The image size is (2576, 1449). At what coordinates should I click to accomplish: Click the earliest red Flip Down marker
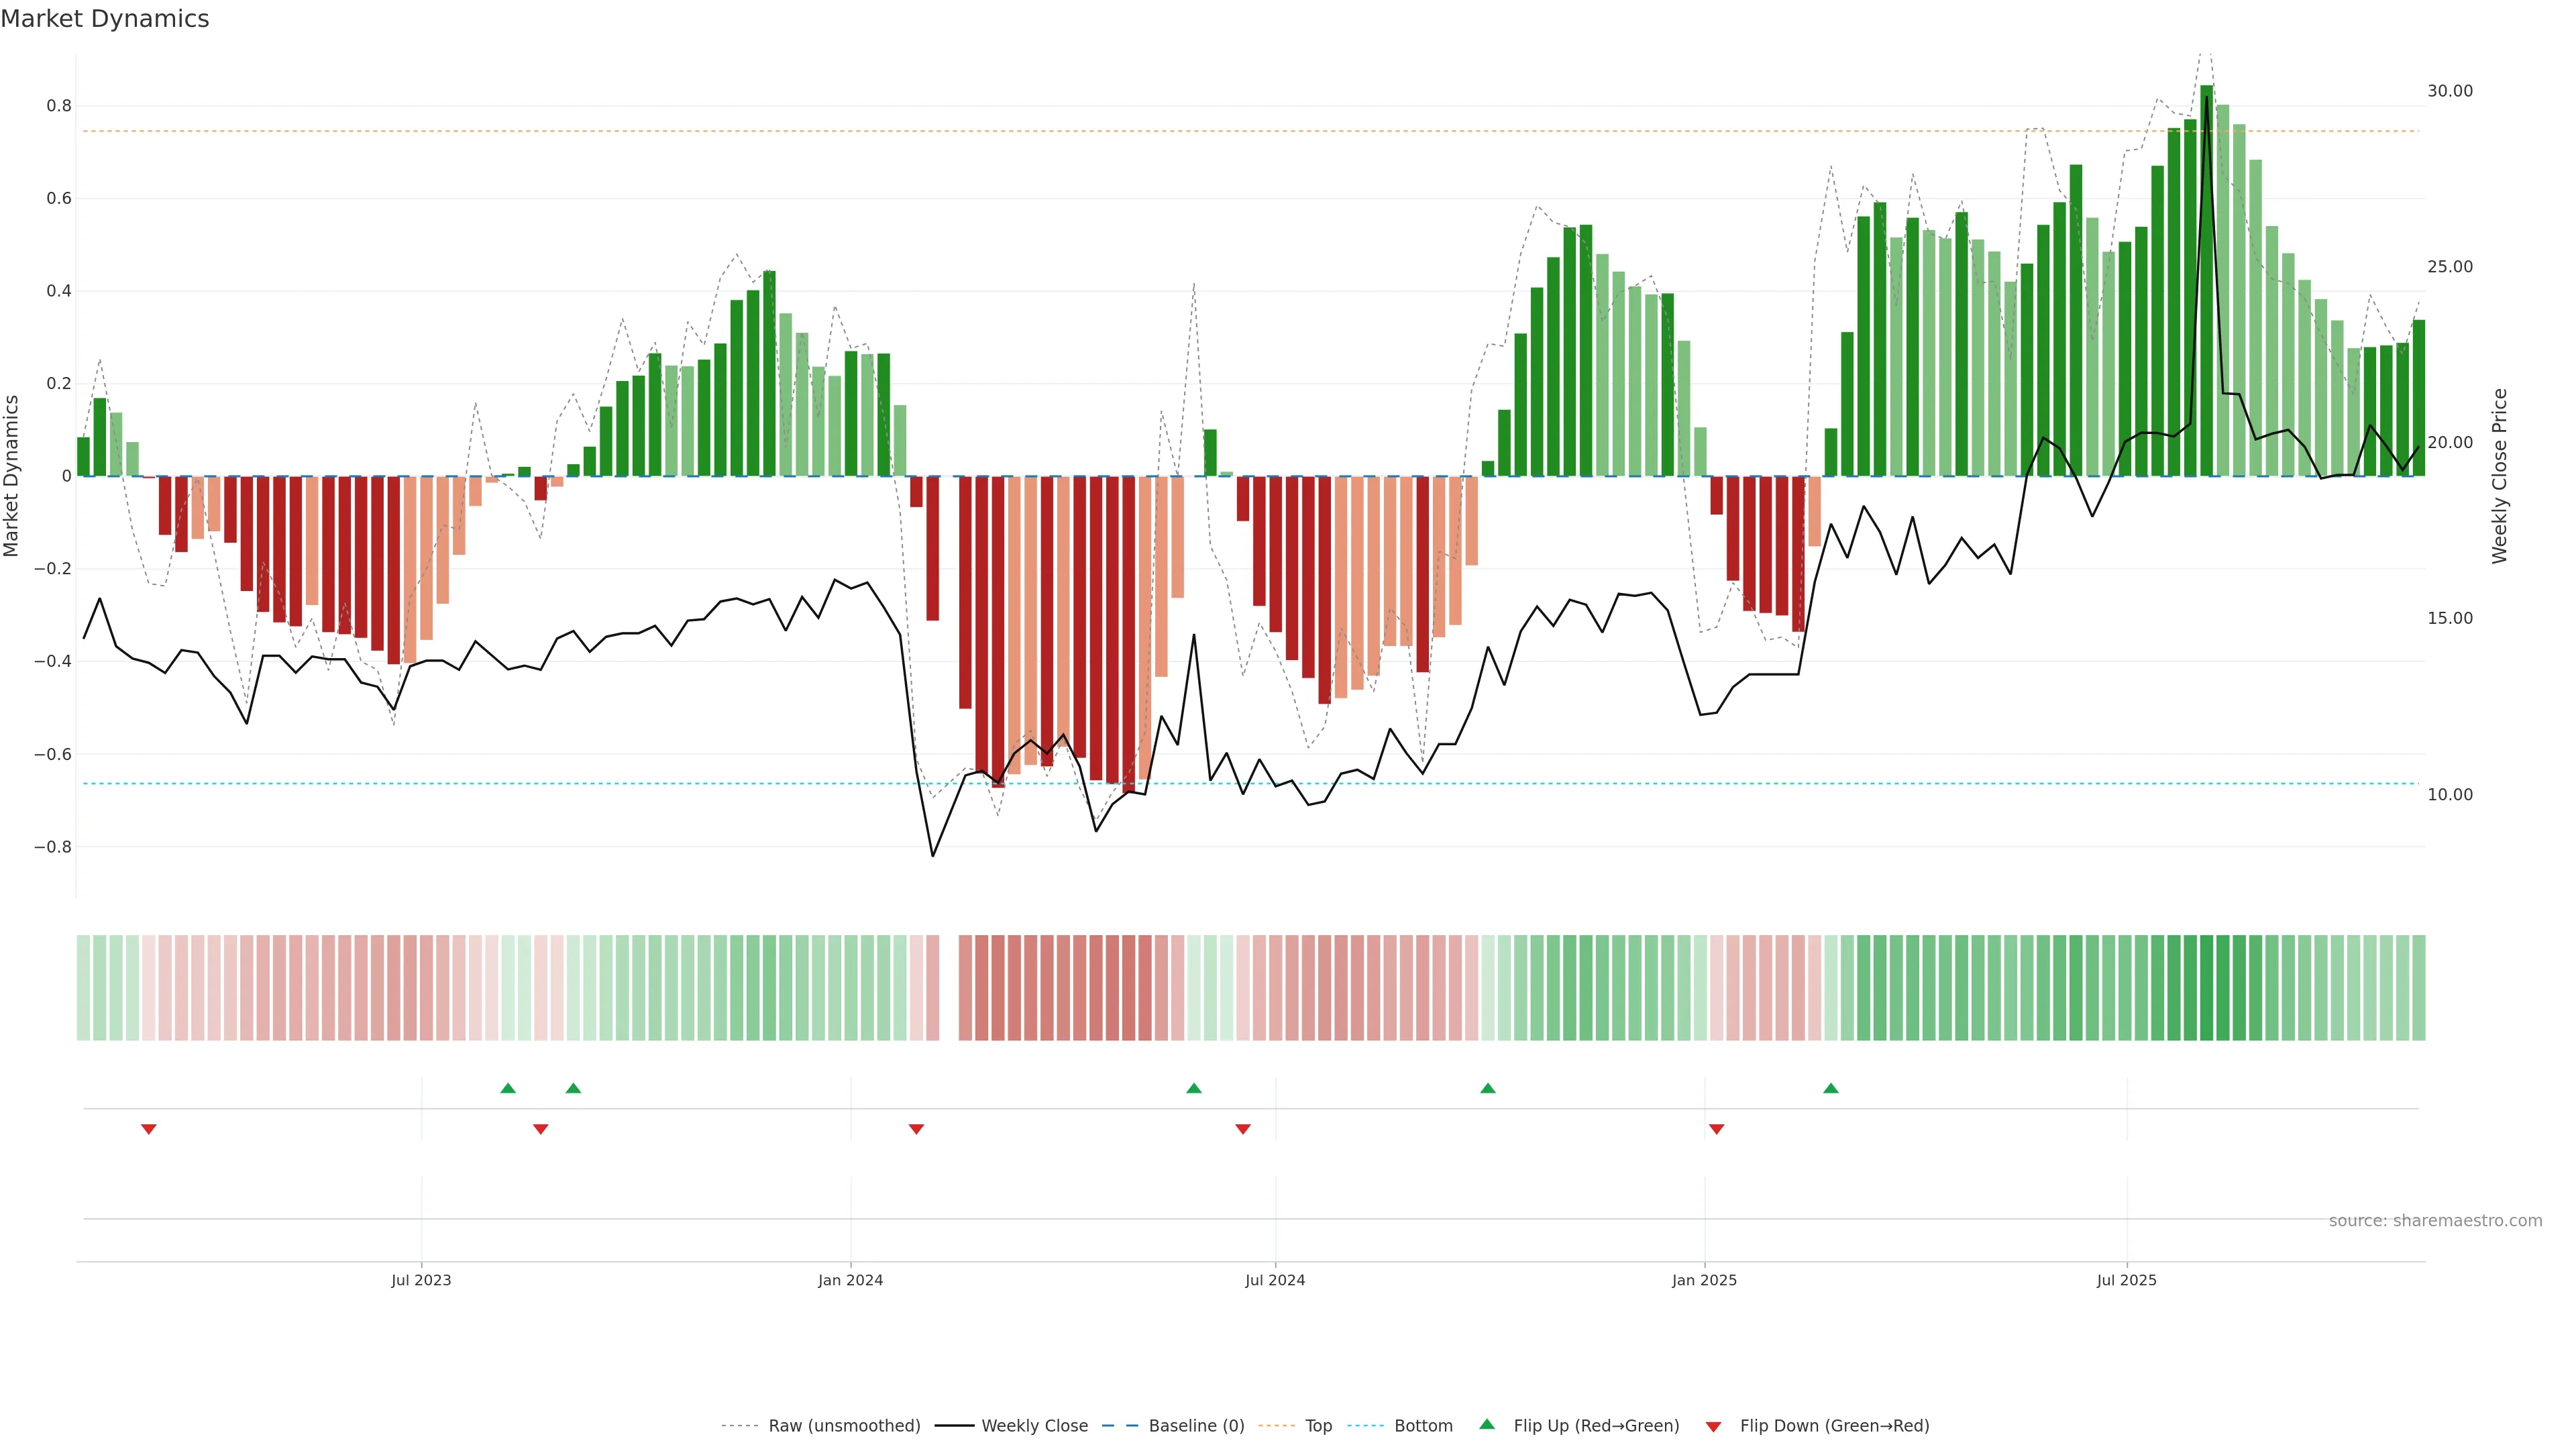pyautogui.click(x=149, y=1129)
